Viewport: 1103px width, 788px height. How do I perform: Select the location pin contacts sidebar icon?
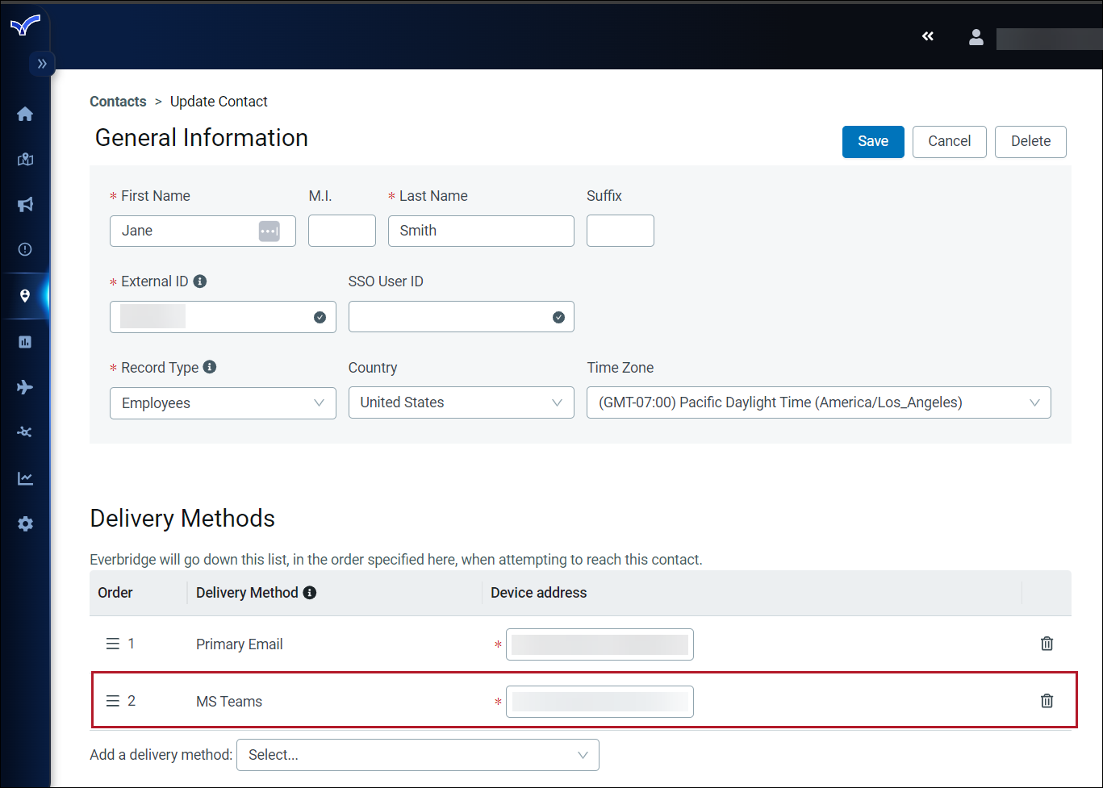25,296
